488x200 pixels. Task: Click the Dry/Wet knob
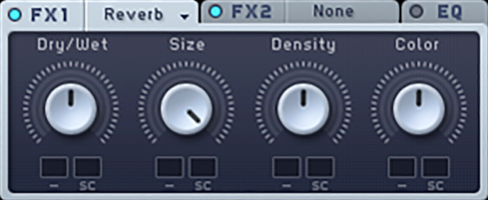click(x=71, y=109)
